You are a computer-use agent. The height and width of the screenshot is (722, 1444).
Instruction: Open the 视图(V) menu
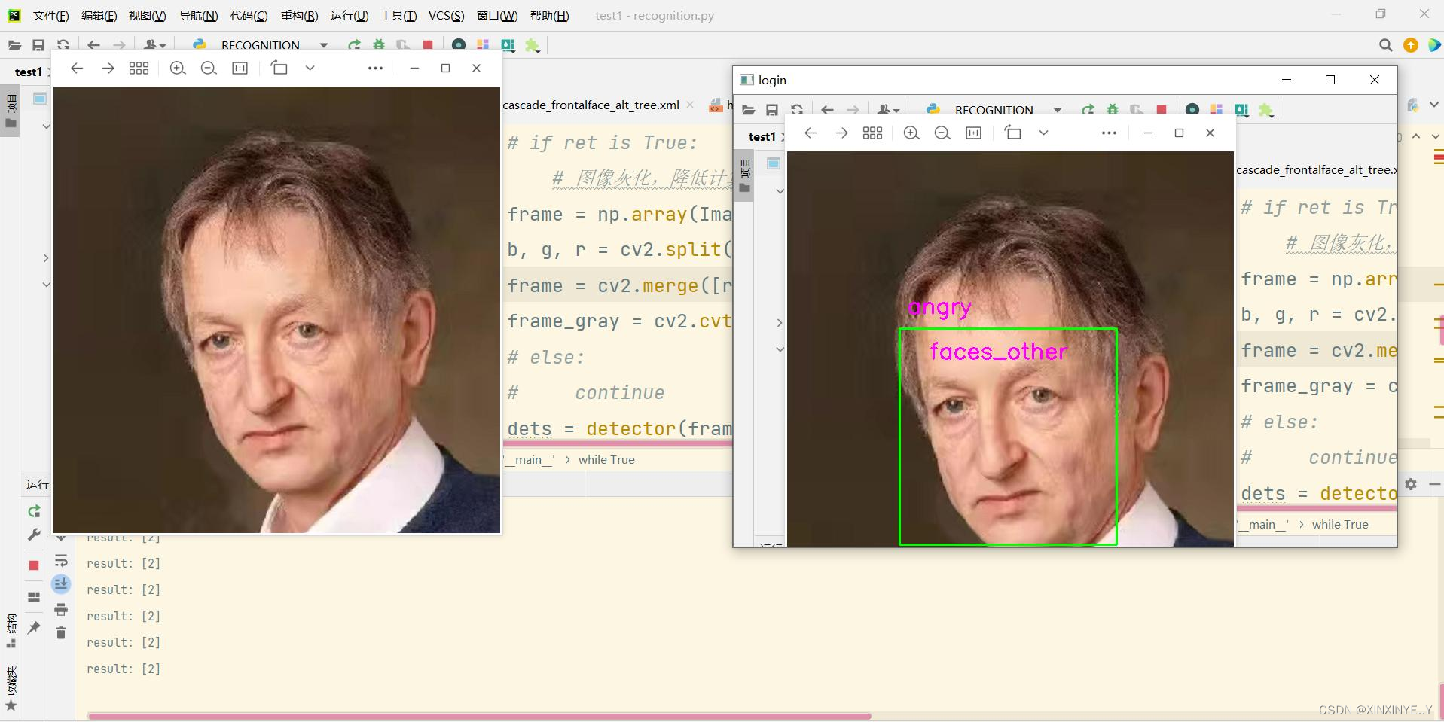(147, 16)
